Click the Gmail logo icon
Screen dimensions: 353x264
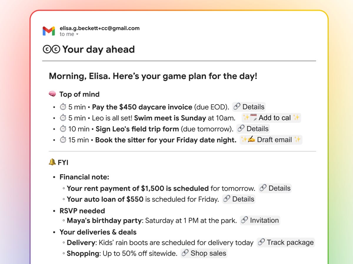tap(49, 31)
